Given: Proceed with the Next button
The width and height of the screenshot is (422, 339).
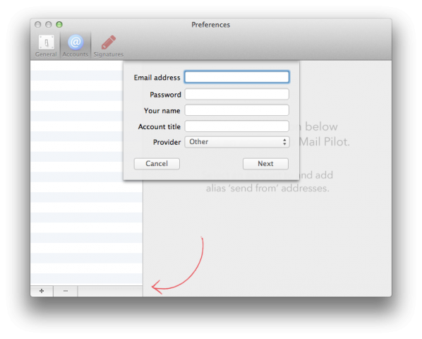Looking at the screenshot, I should pos(265,164).
